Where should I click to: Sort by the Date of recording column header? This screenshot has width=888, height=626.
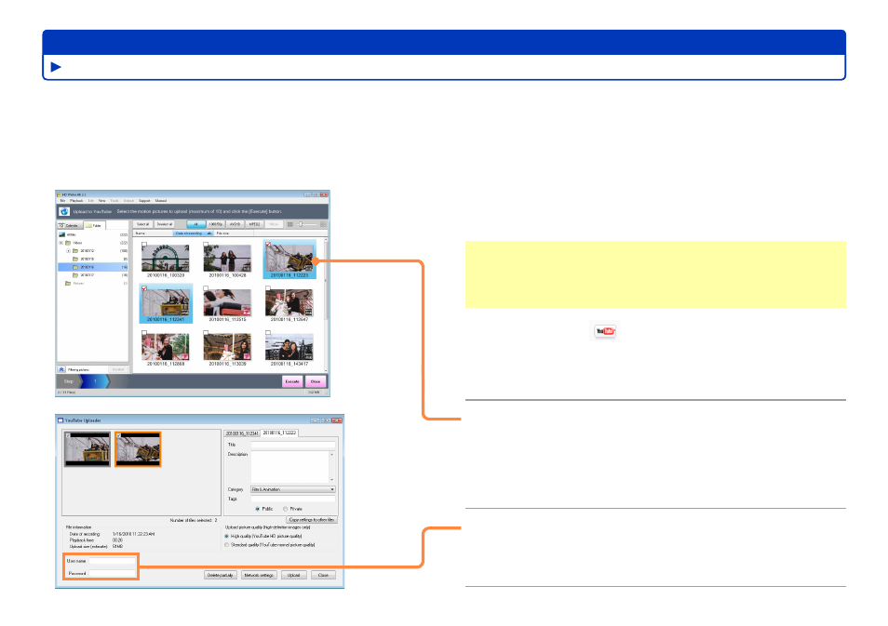193,233
